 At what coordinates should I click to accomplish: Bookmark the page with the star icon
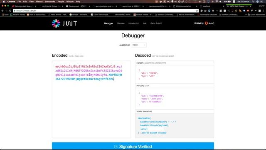click(x=197, y=11)
